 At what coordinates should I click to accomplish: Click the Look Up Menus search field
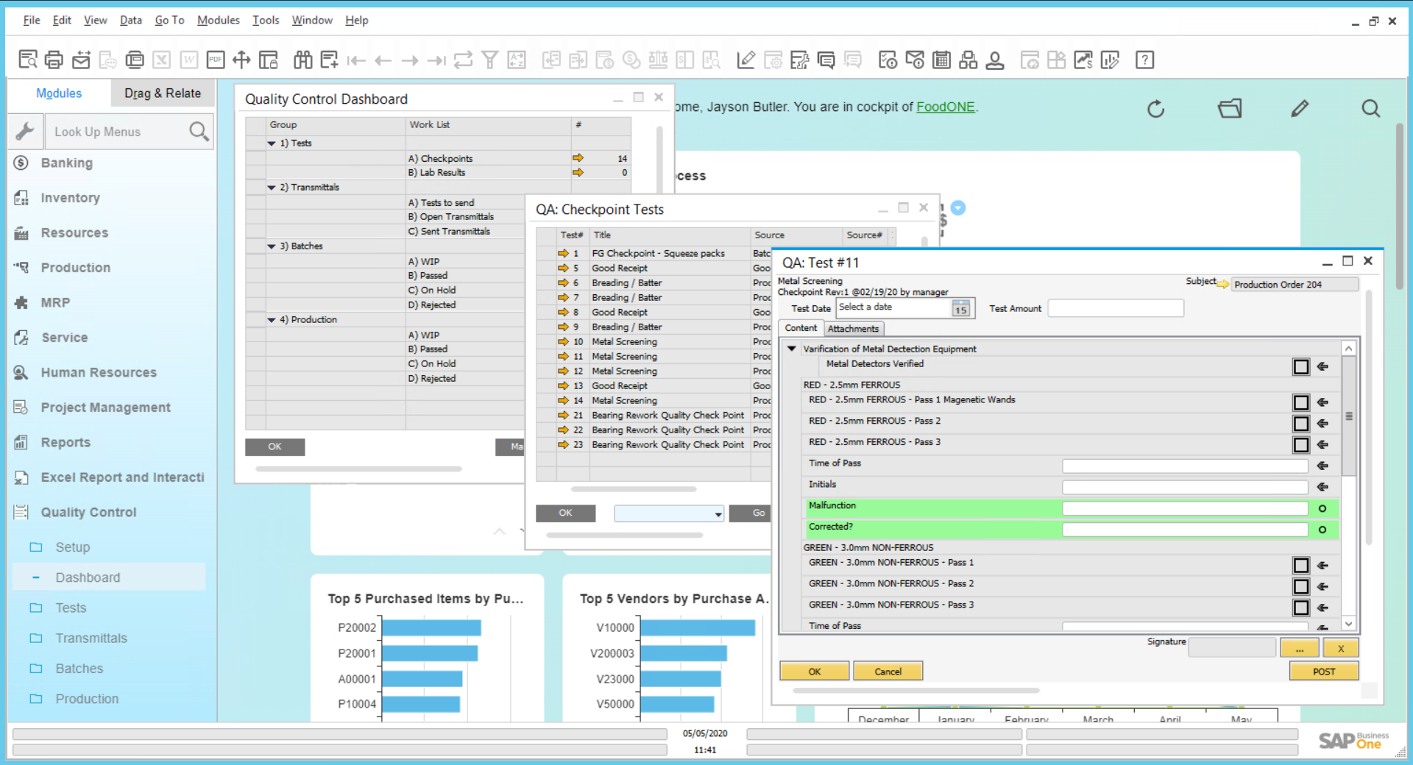coord(118,132)
